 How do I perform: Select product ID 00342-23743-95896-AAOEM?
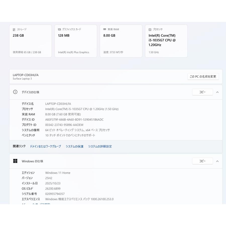click(64, 125)
